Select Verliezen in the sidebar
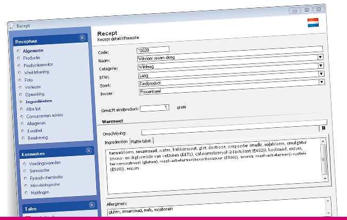 click(33, 87)
